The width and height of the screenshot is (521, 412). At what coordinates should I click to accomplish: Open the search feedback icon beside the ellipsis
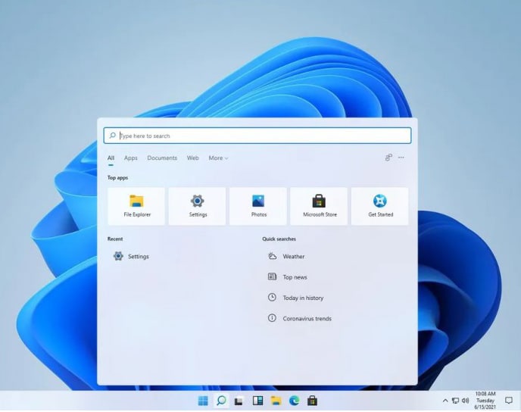tap(388, 158)
